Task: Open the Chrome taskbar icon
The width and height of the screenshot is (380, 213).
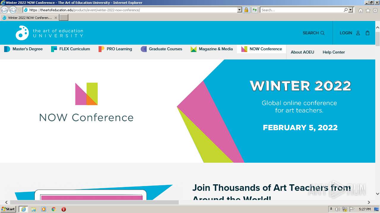Action: pyautogui.click(x=54, y=209)
